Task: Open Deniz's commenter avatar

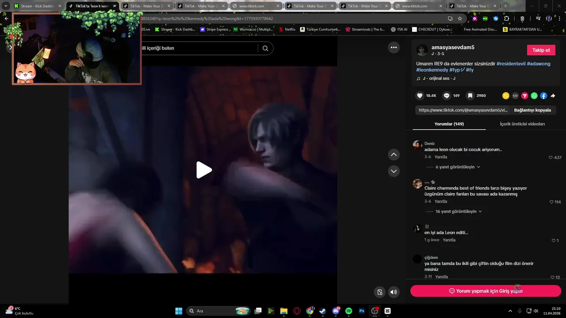Action: (417, 145)
